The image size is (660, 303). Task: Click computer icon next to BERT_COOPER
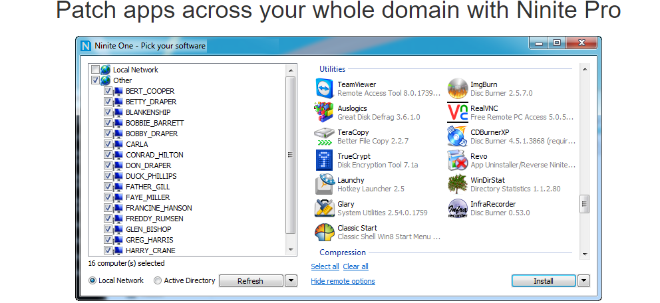click(118, 91)
